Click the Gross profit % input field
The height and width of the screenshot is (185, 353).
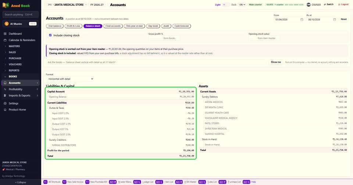[x=164, y=38]
